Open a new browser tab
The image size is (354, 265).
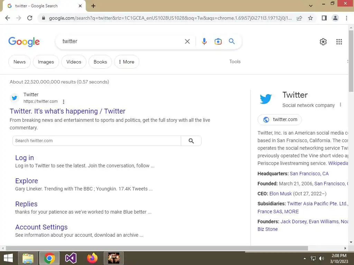[93, 6]
